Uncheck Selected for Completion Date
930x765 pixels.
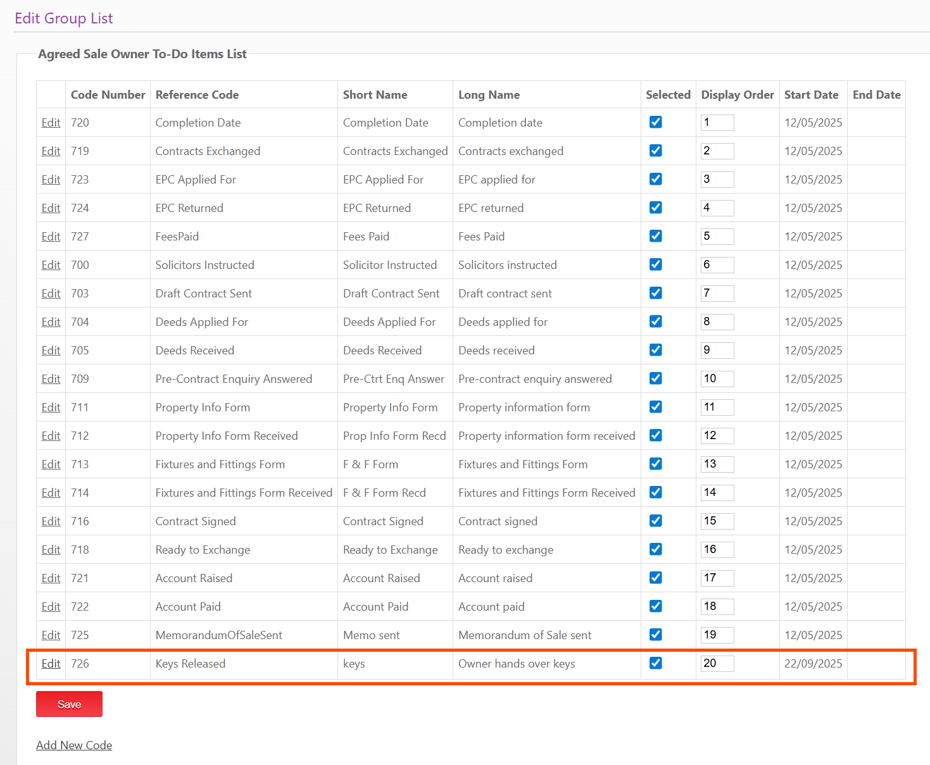656,122
